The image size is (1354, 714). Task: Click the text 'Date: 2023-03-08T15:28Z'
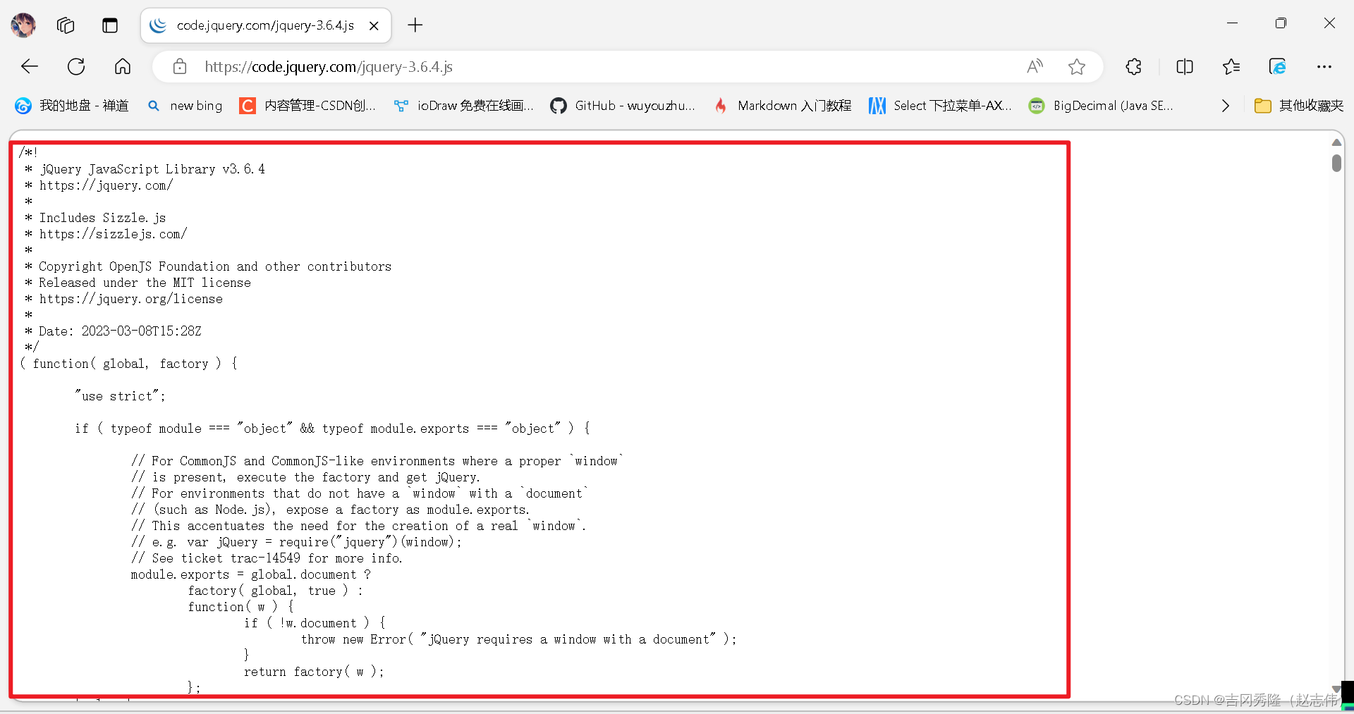(120, 331)
